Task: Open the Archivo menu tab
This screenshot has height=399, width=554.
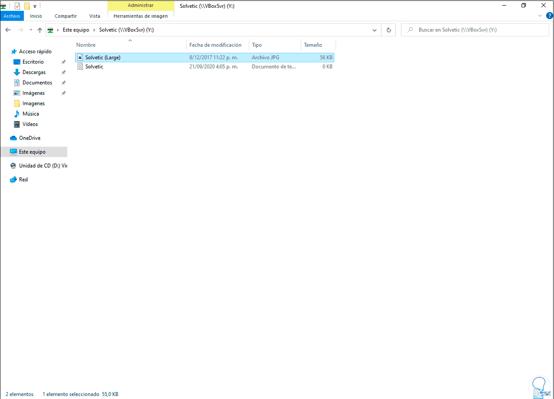Action: coord(12,16)
